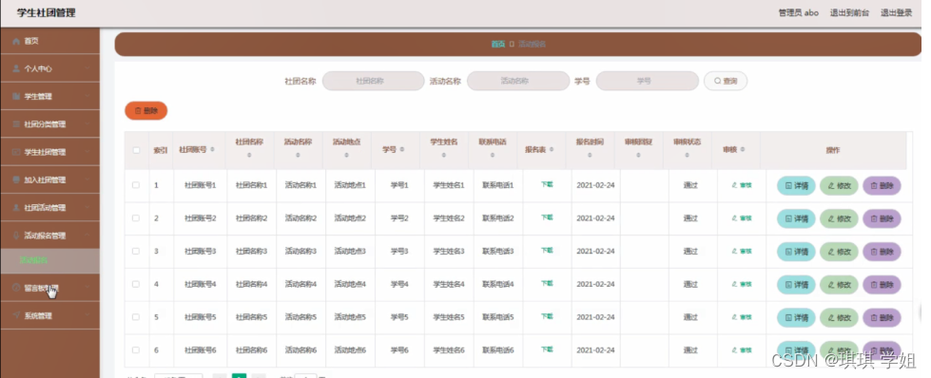Click the sort arrows under the 联系电话 header

[493, 156]
